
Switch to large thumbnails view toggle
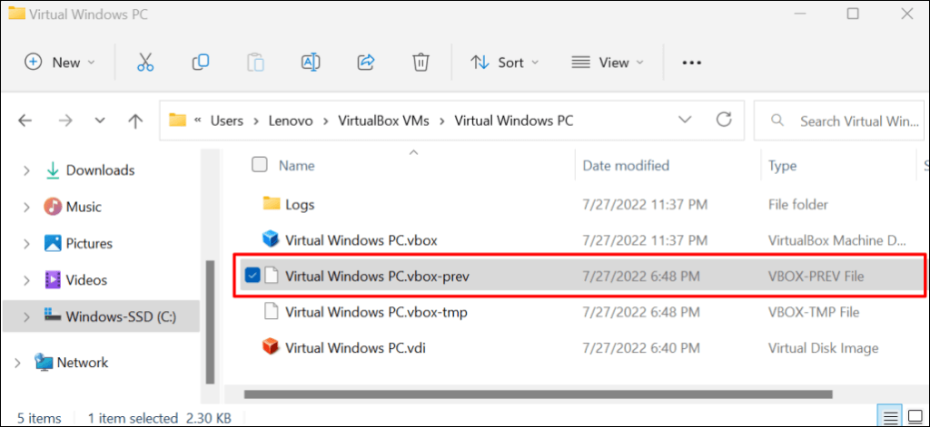click(x=918, y=418)
